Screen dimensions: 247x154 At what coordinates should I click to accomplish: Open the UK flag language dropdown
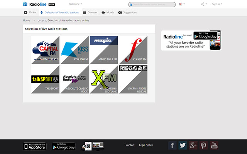coord(182,4)
